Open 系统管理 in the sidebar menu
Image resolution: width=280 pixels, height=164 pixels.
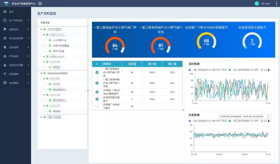pyautogui.click(x=13, y=83)
